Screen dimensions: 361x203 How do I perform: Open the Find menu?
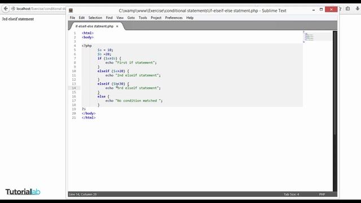pos(109,17)
